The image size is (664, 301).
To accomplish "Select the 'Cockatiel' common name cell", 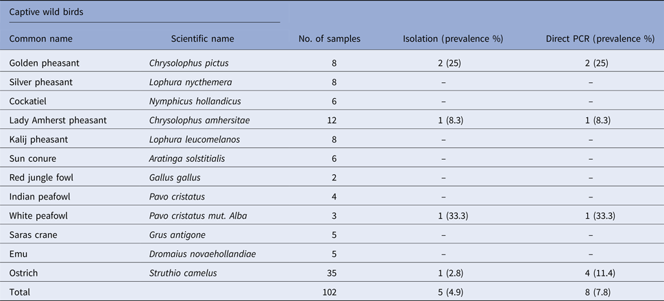I will 29,101.
